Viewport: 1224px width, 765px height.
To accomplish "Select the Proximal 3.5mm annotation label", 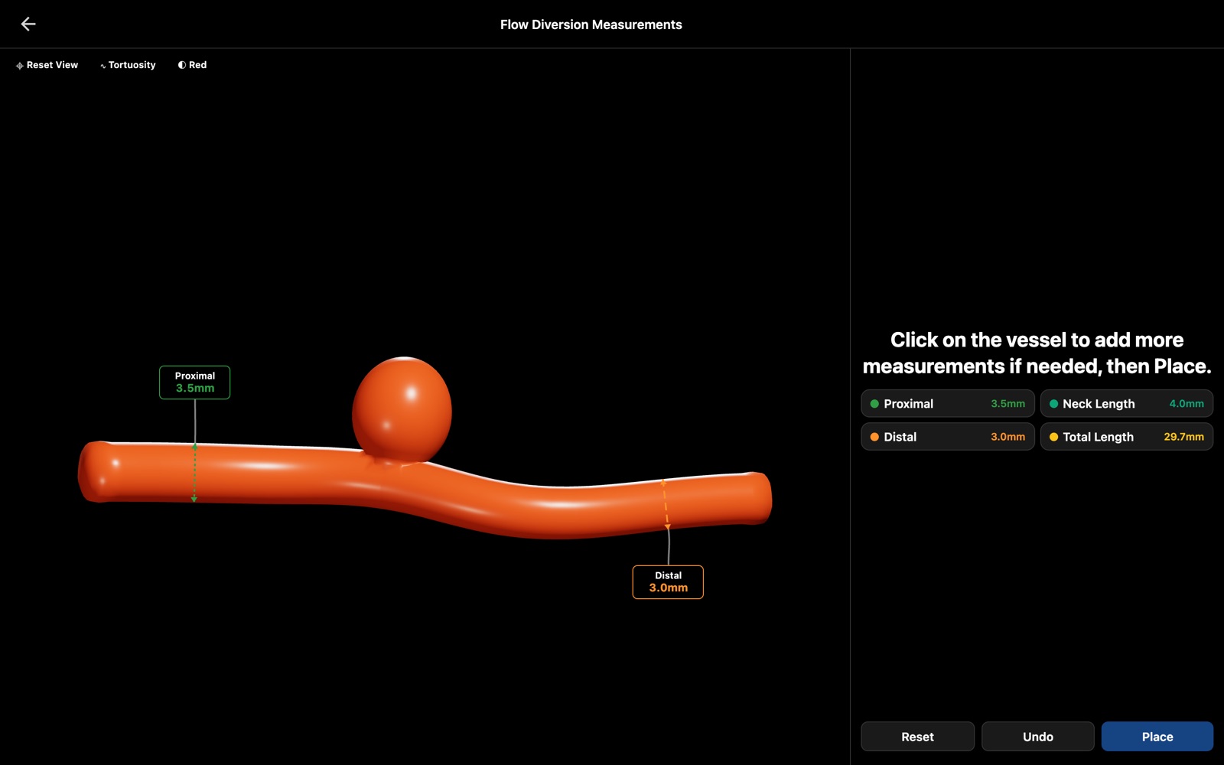I will pos(194,382).
